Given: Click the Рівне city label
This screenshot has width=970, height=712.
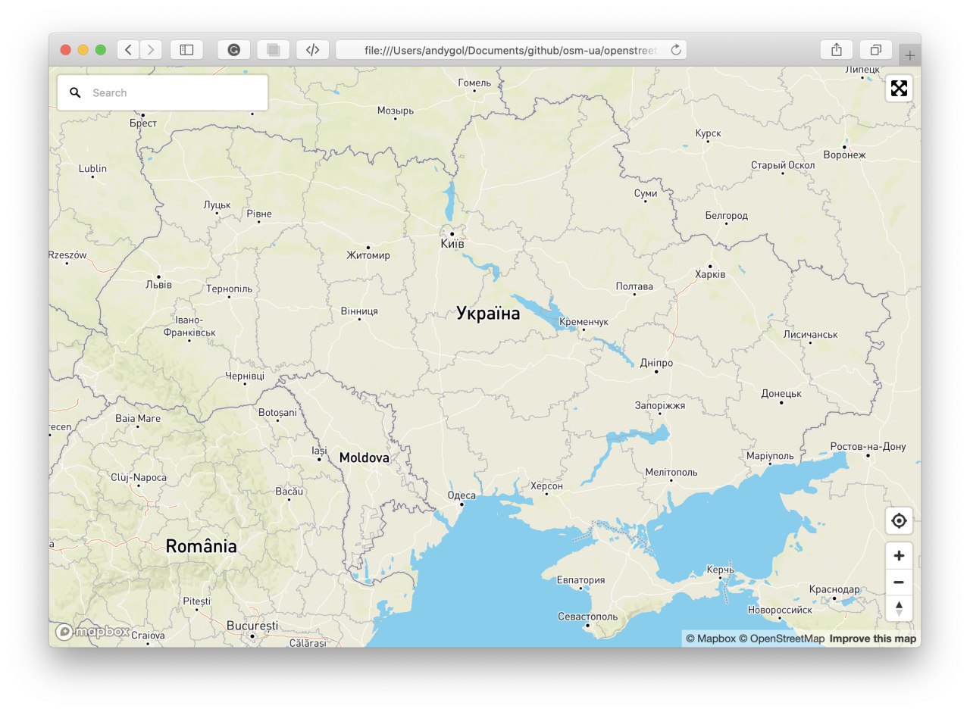Looking at the screenshot, I should [259, 214].
